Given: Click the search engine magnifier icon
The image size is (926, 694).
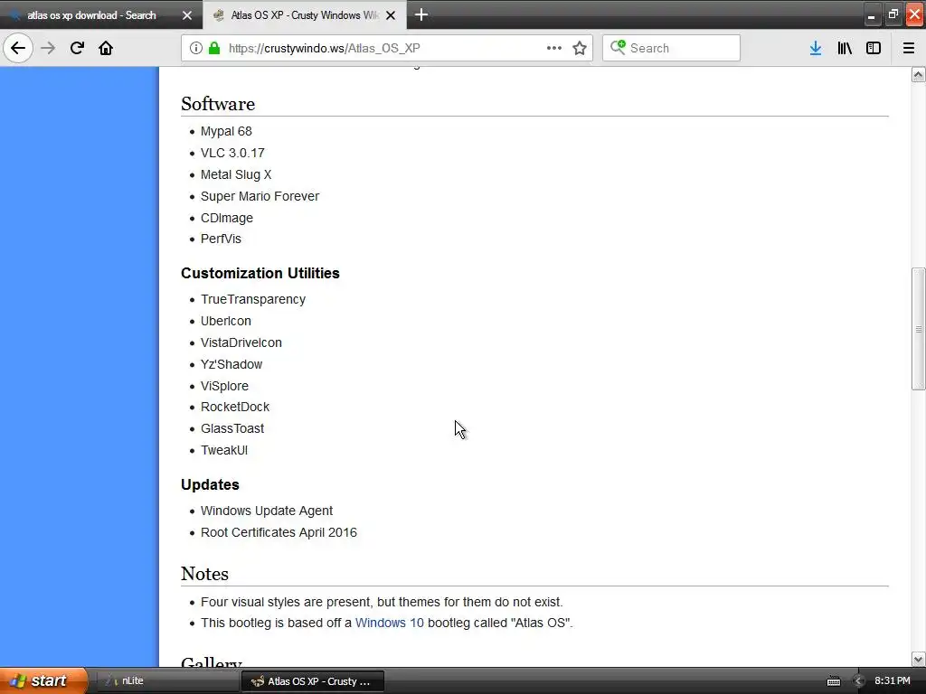Looking at the screenshot, I should coord(618,47).
